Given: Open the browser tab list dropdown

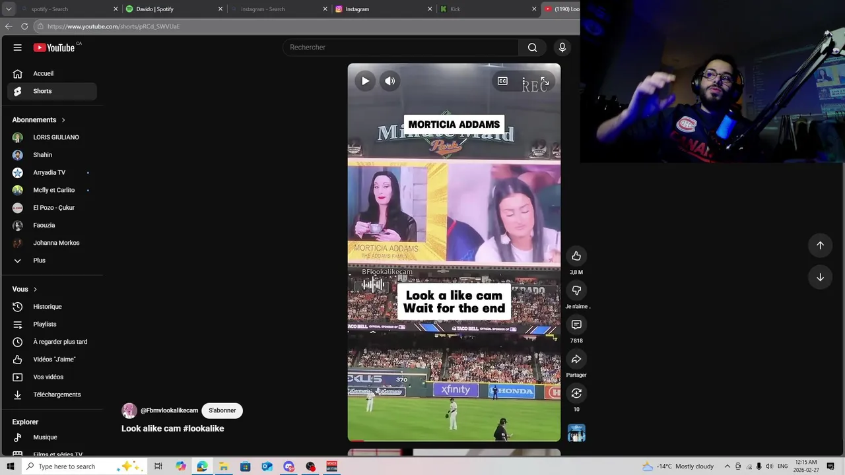Looking at the screenshot, I should [8, 9].
